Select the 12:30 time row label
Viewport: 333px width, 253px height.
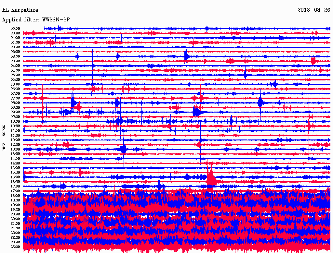click(x=15, y=145)
